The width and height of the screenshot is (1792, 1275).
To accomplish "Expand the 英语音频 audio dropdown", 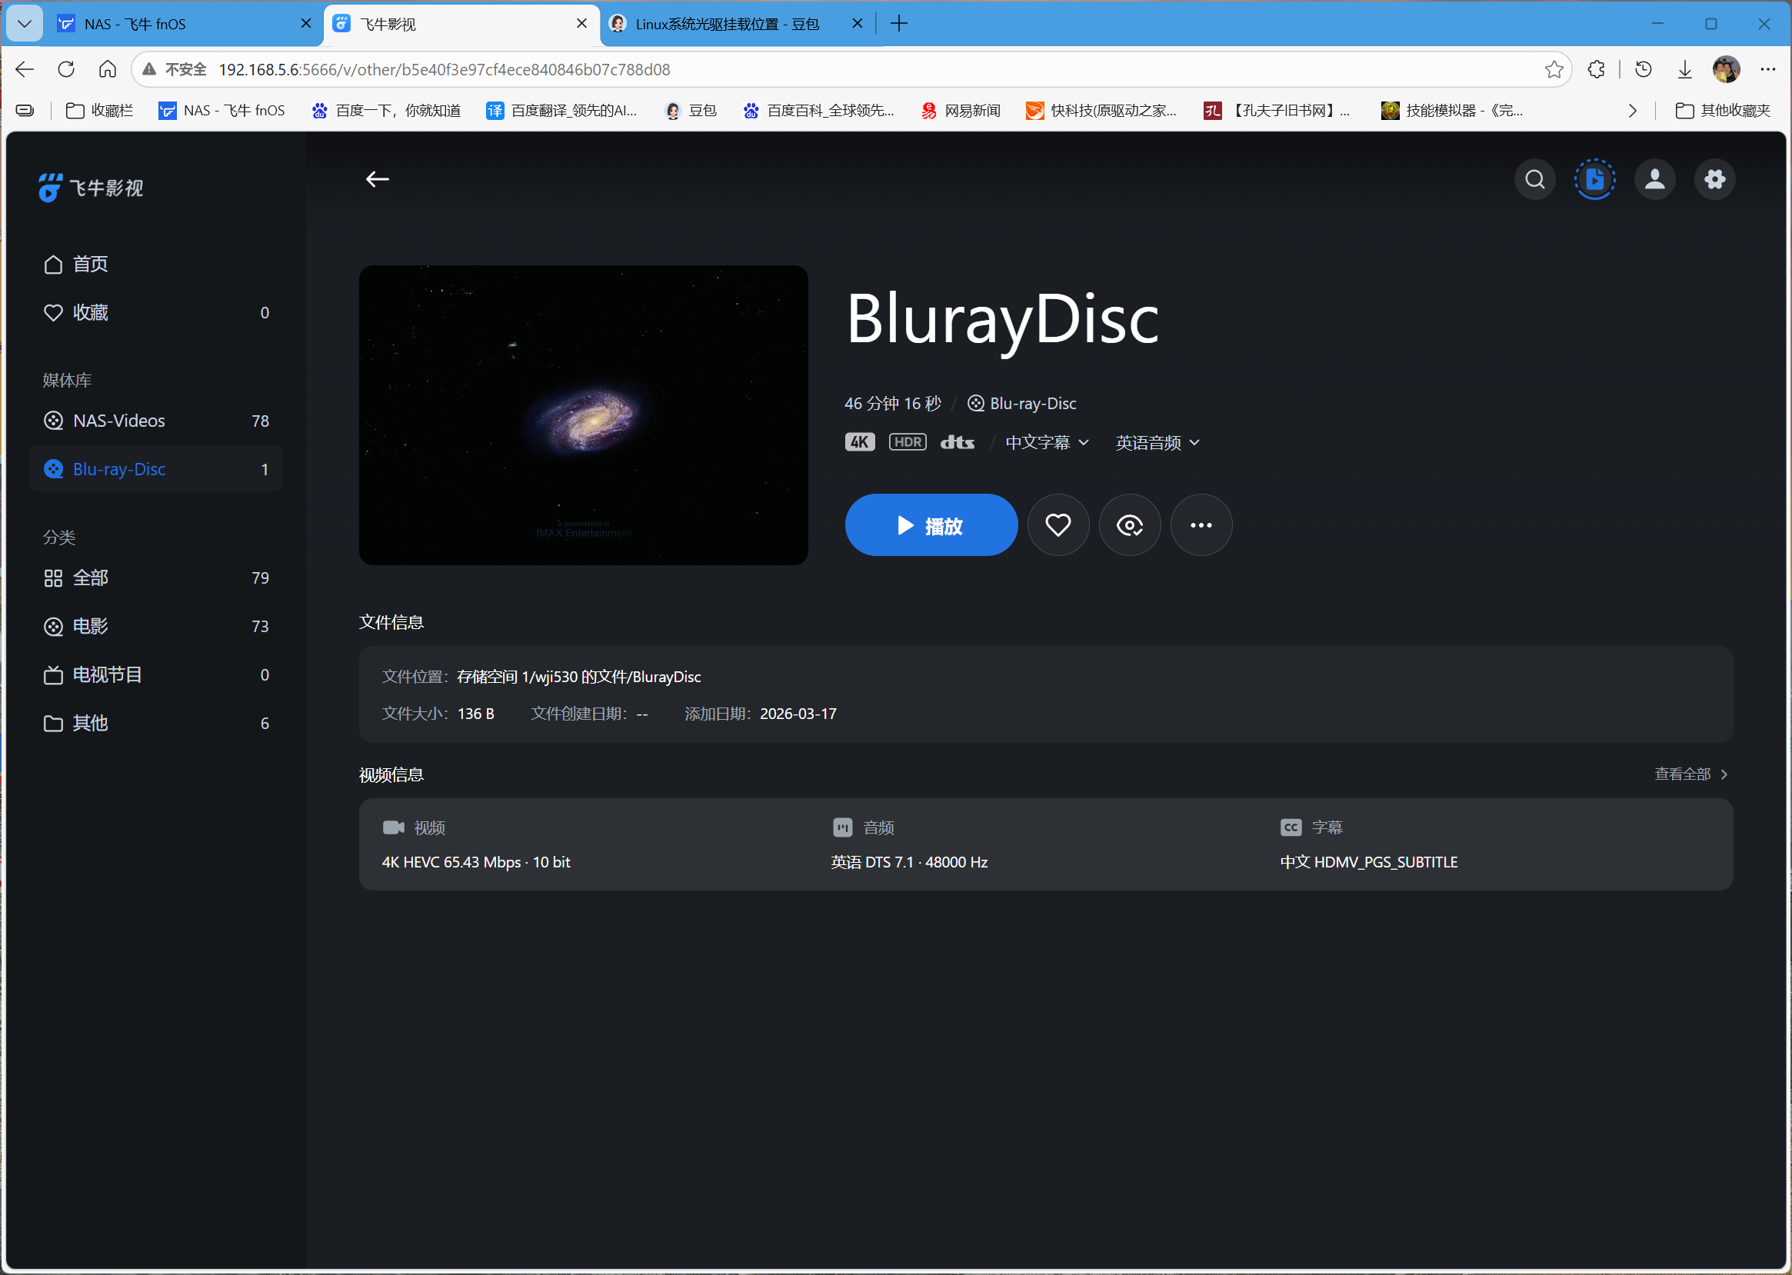I will tap(1157, 443).
